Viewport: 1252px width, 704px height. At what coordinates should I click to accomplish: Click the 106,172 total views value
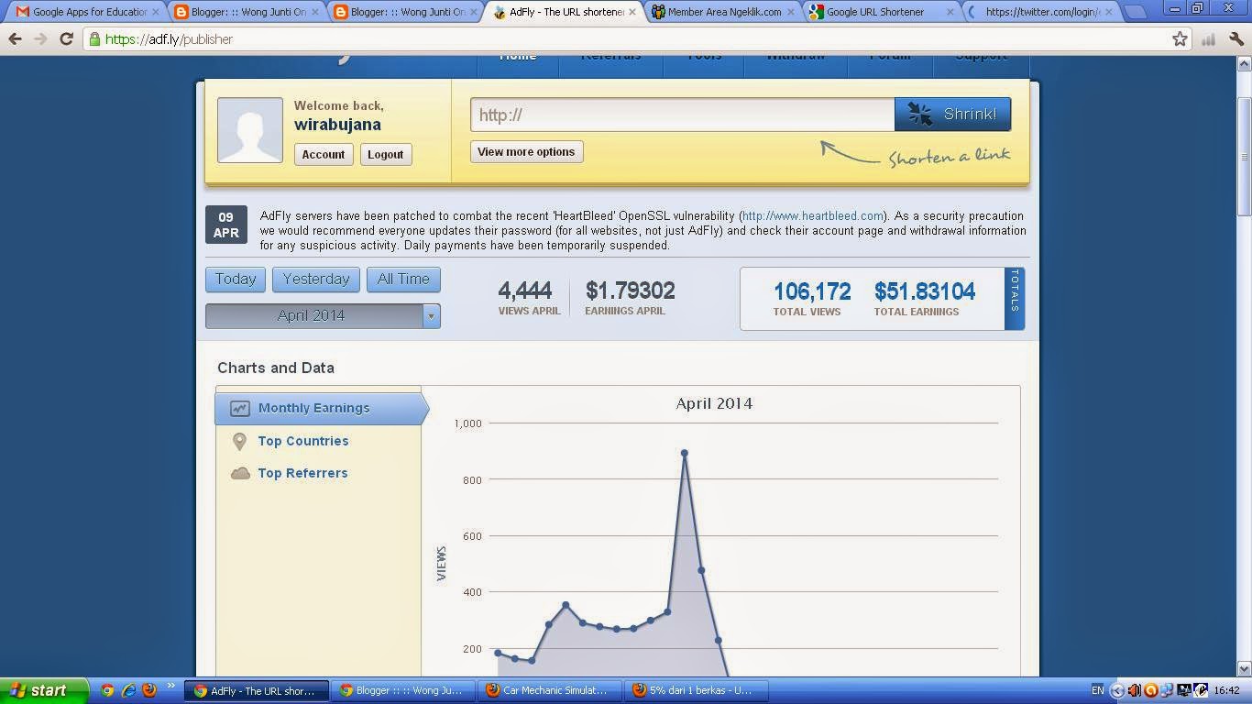pyautogui.click(x=812, y=291)
